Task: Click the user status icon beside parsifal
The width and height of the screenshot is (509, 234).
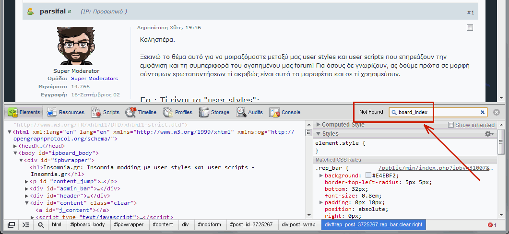Action: point(30,12)
